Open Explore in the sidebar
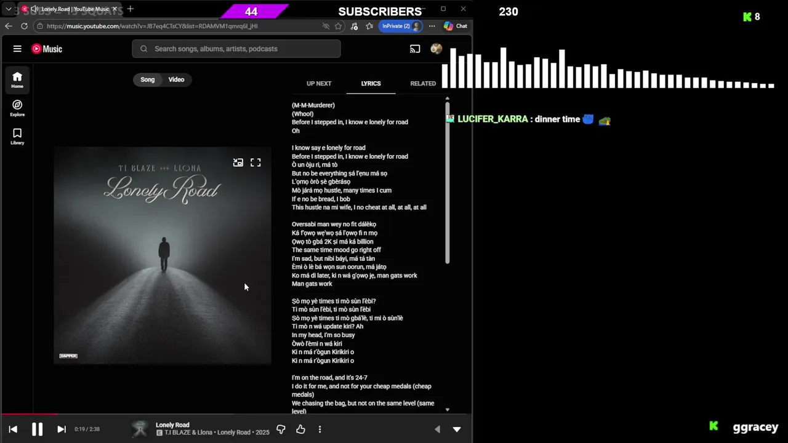Screen dimensions: 788x443 tap(17, 108)
